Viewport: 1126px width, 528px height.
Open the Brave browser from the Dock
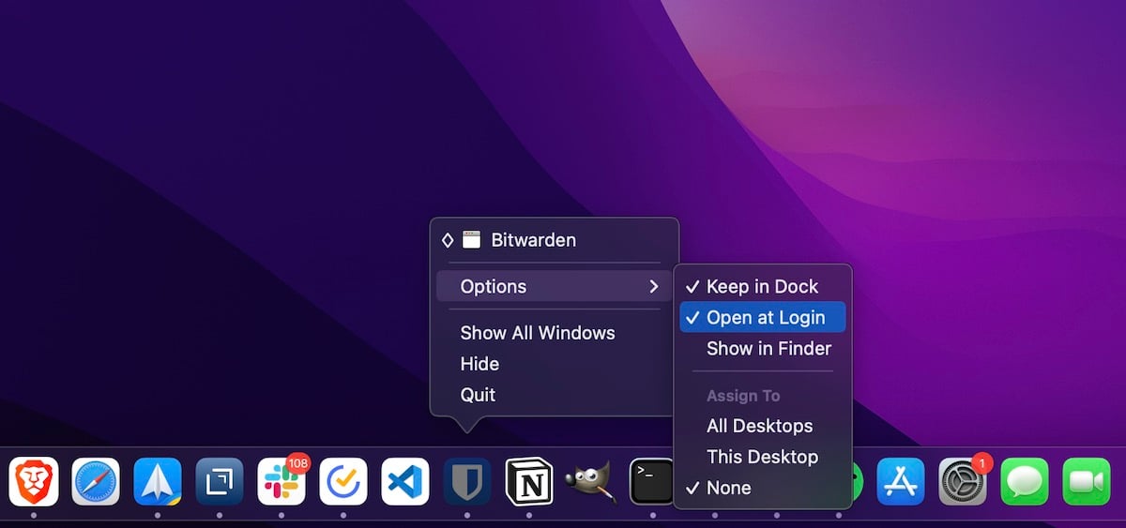pos(34,482)
